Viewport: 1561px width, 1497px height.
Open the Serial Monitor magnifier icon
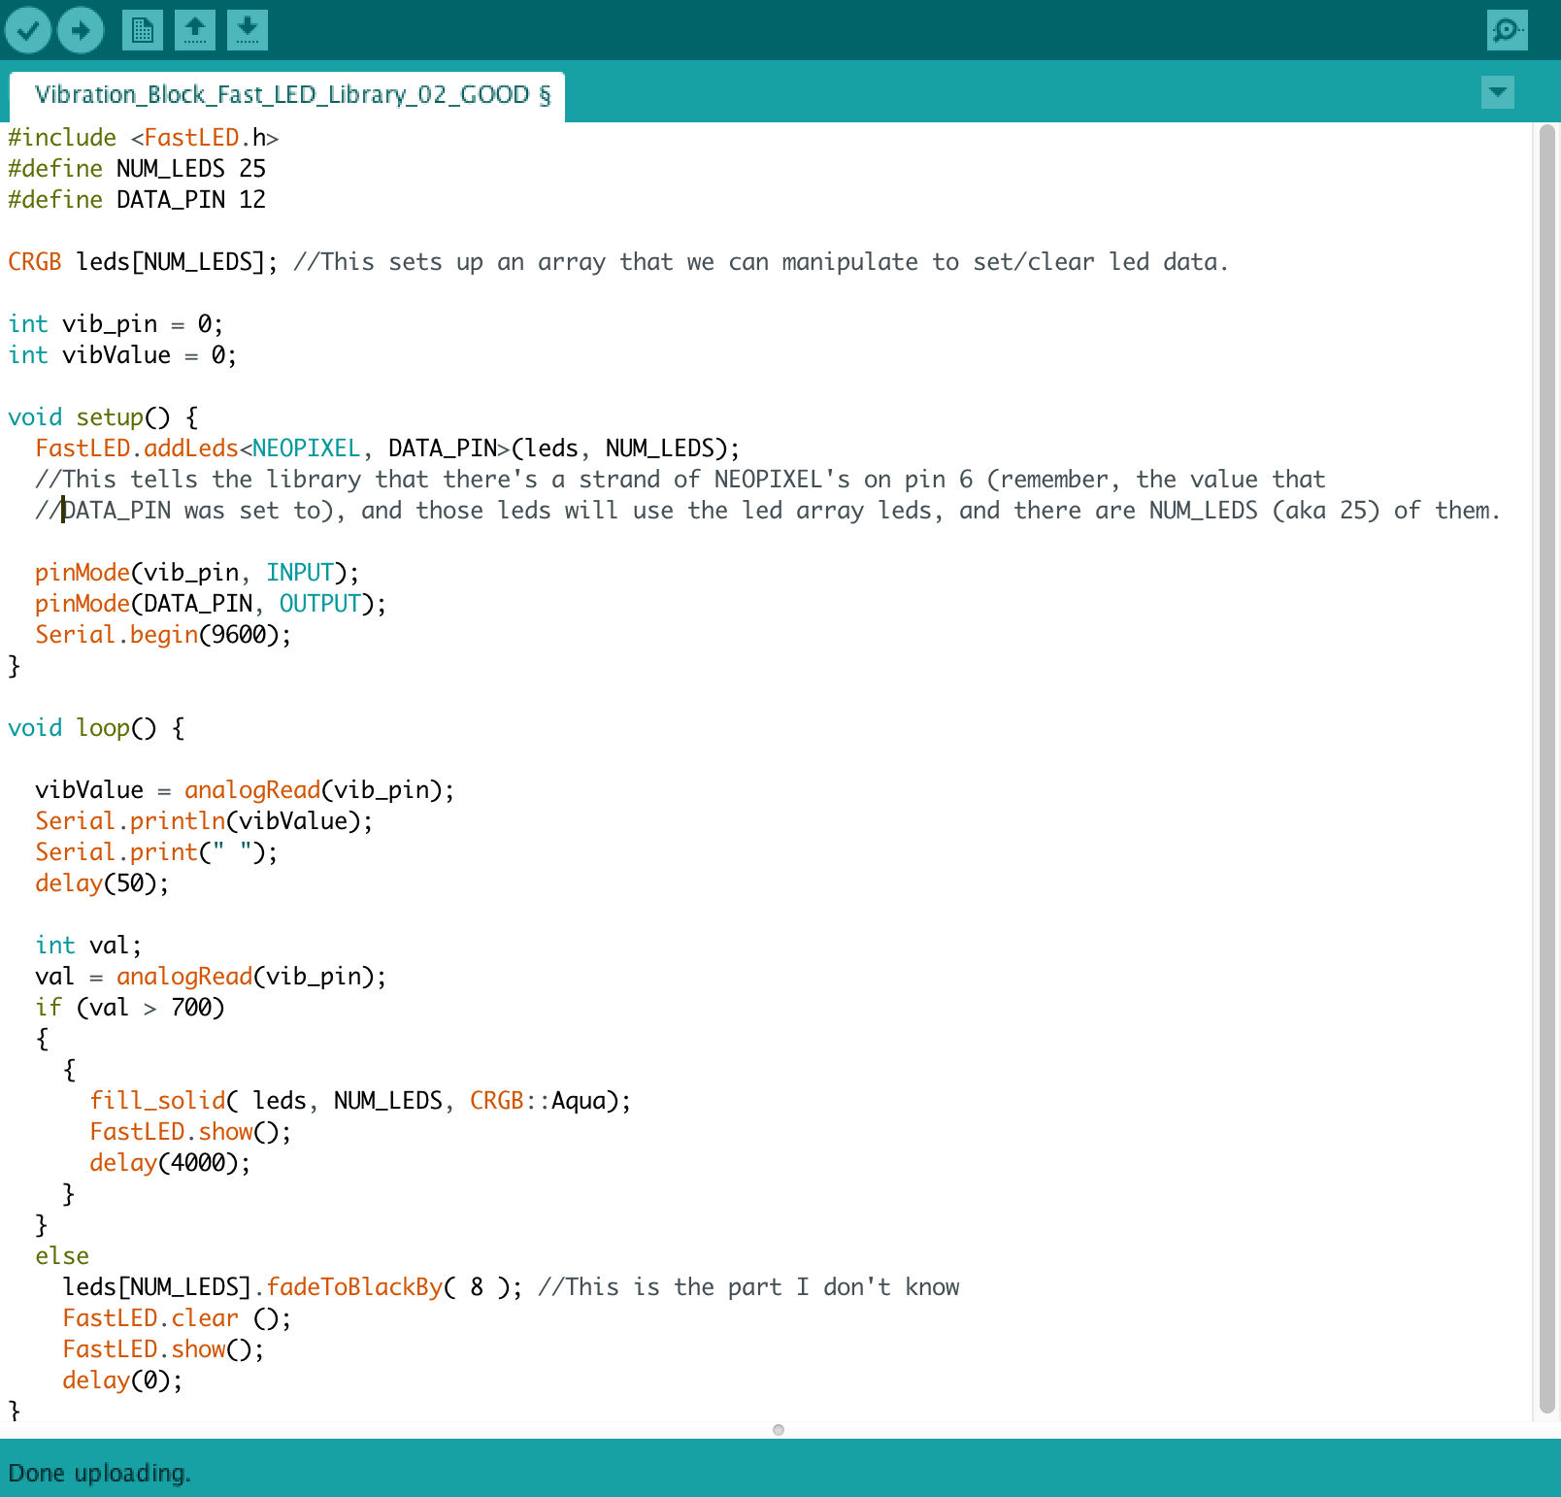[x=1507, y=30]
